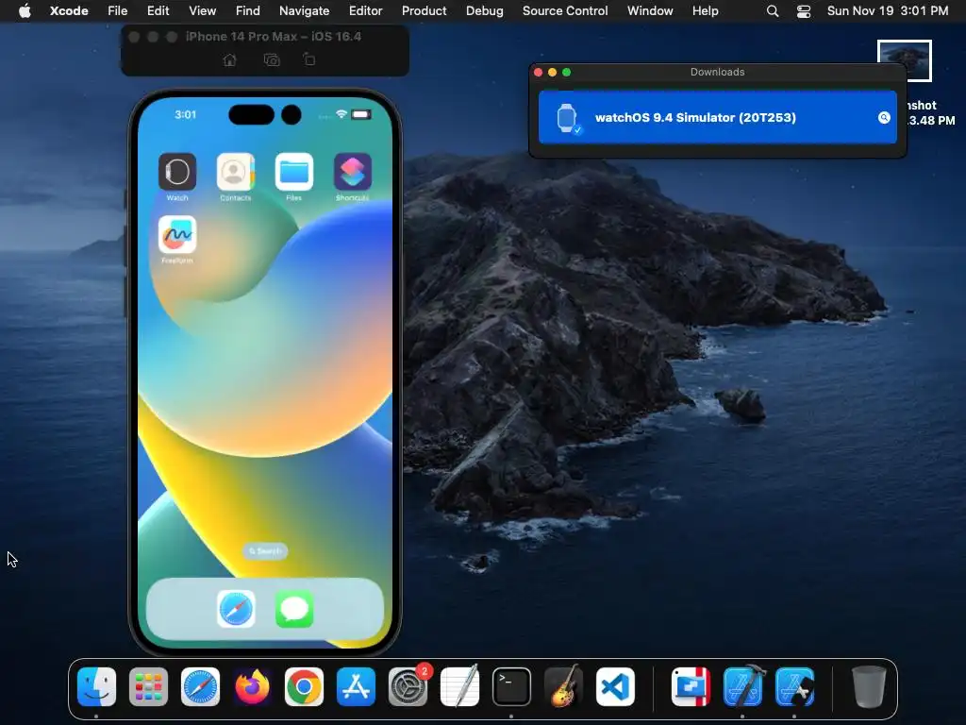Open the Find menu
Viewport: 966px width, 725px height.
(x=248, y=11)
